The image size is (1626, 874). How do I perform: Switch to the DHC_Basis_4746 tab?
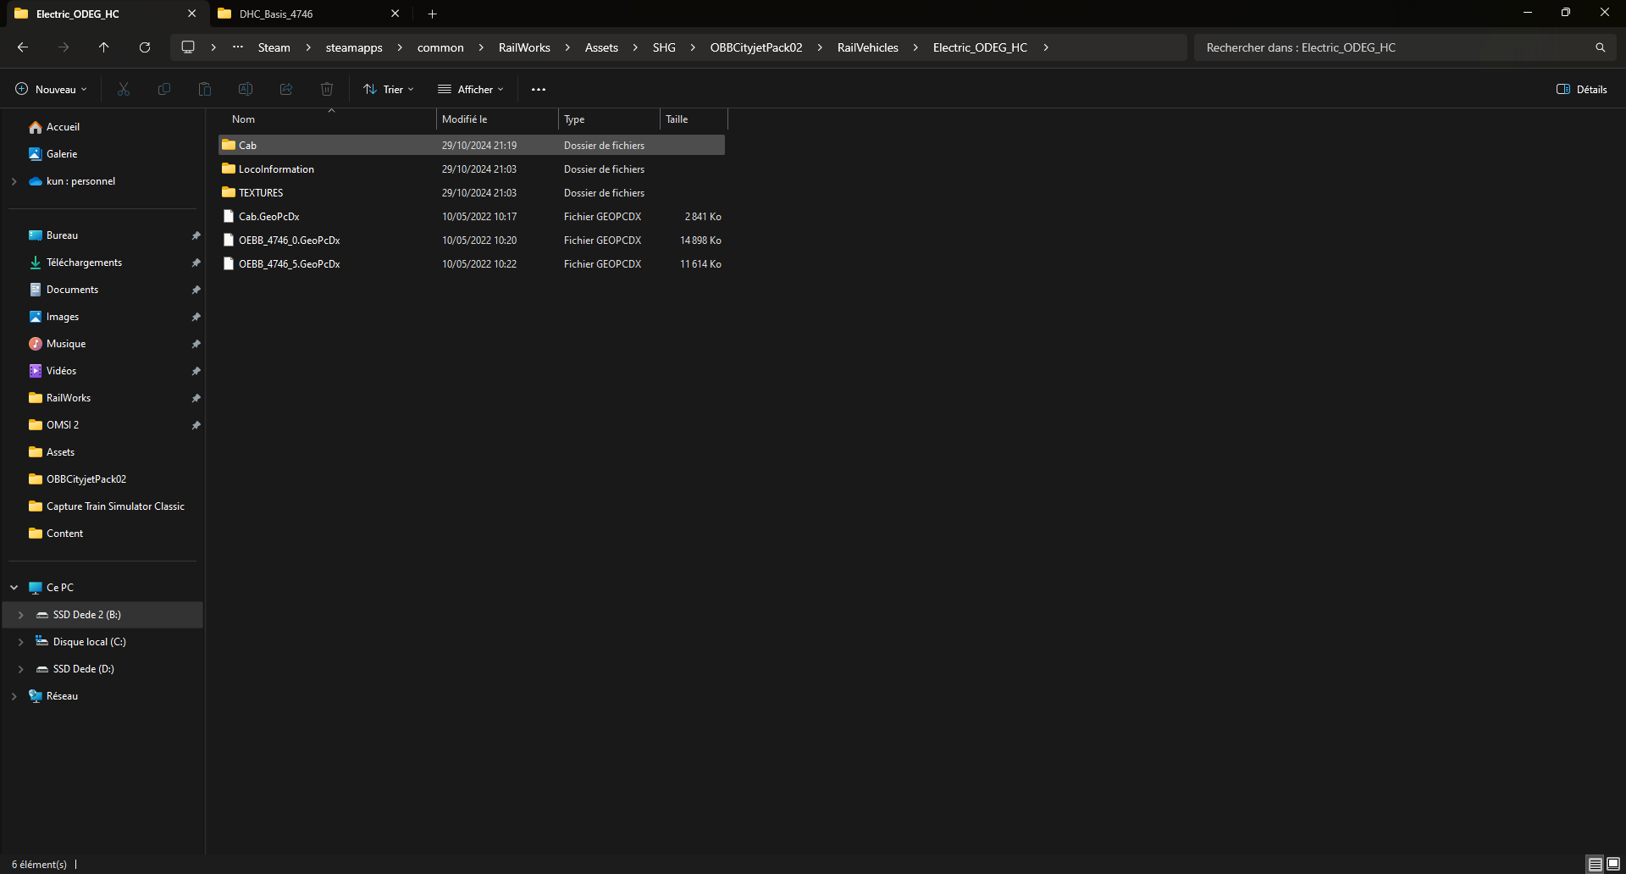coord(305,14)
